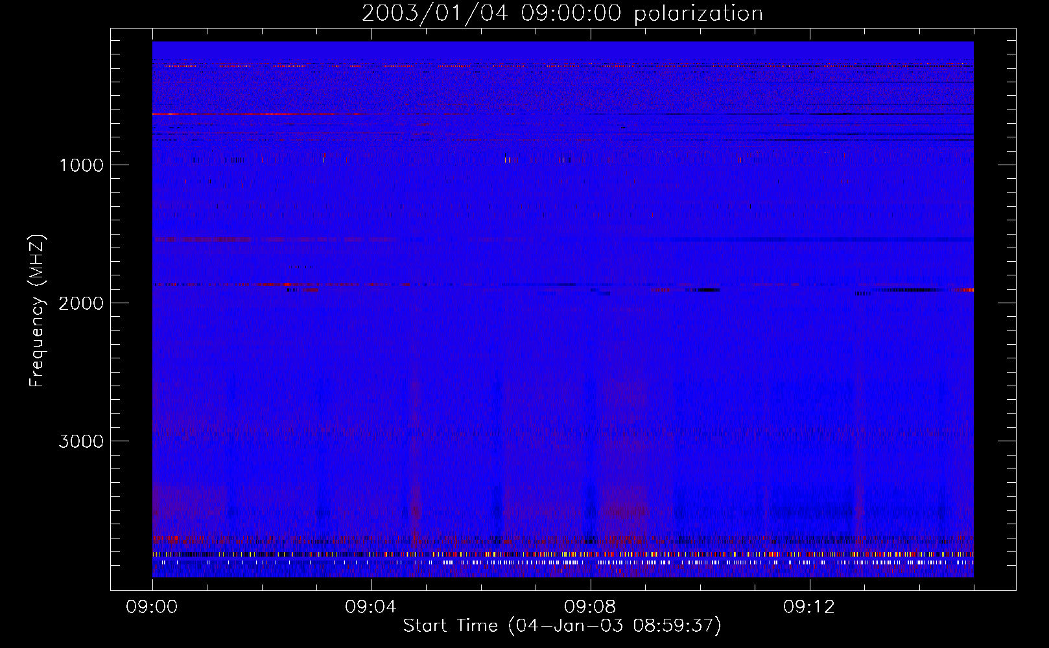Click the 09:08 time tick label
This screenshot has height=648, width=1049.
coord(590,607)
